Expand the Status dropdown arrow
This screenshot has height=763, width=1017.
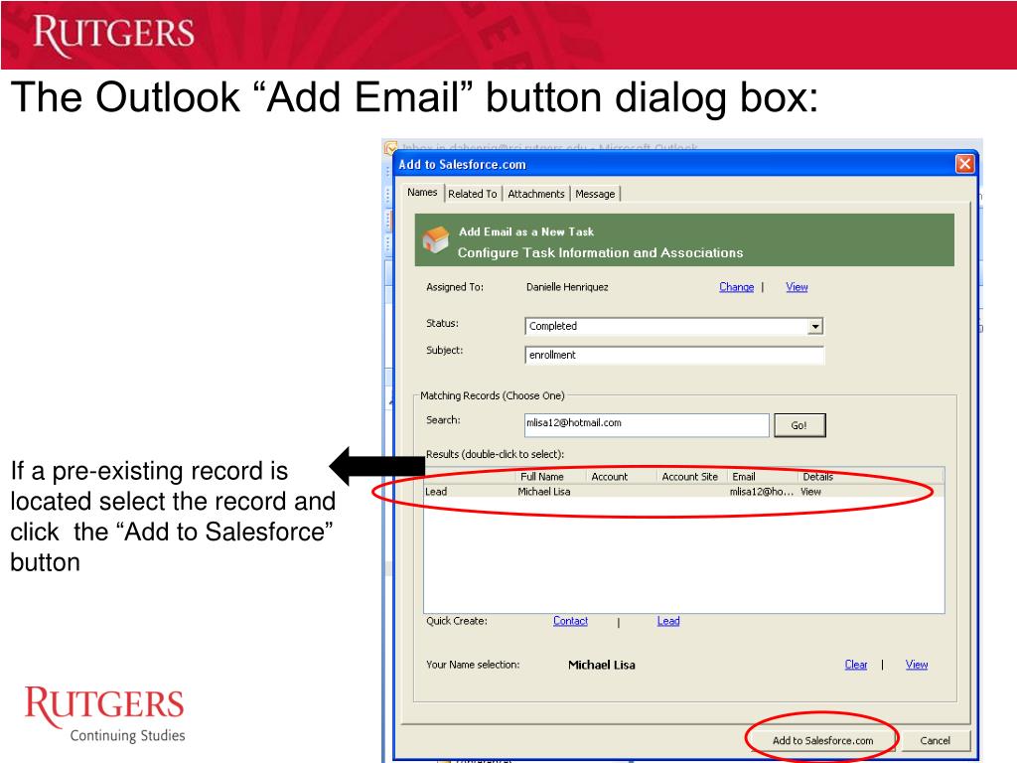[814, 326]
